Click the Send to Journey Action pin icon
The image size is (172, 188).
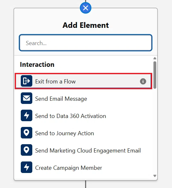pyautogui.click(x=26, y=133)
